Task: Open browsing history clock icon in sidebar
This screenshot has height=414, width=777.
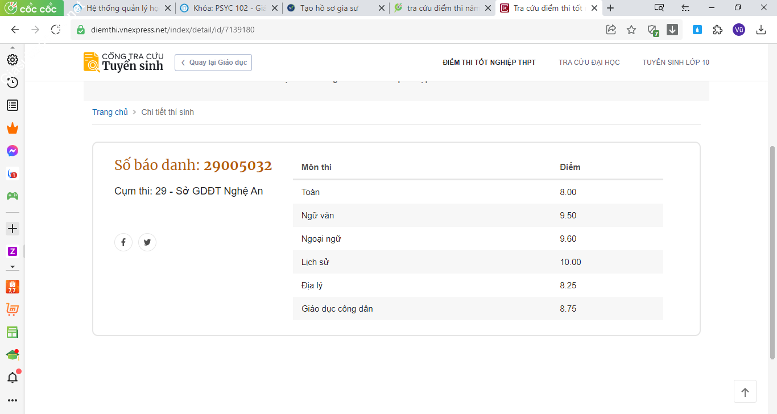Action: tap(12, 82)
